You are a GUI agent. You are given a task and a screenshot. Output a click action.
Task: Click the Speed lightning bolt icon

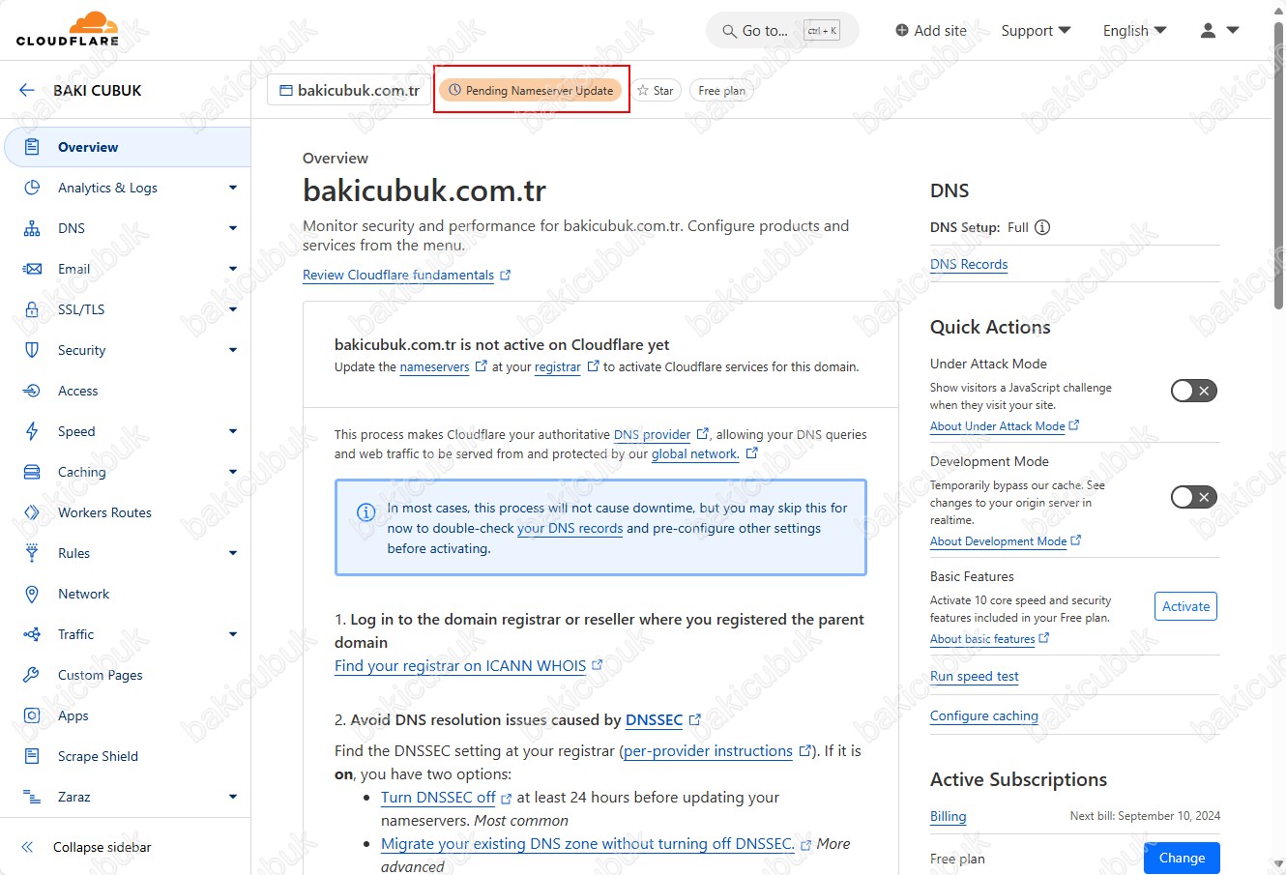click(x=32, y=431)
